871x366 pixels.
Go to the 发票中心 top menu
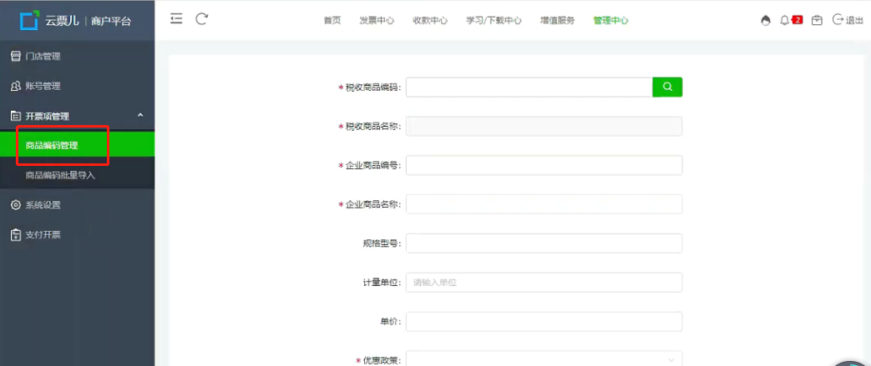(377, 21)
